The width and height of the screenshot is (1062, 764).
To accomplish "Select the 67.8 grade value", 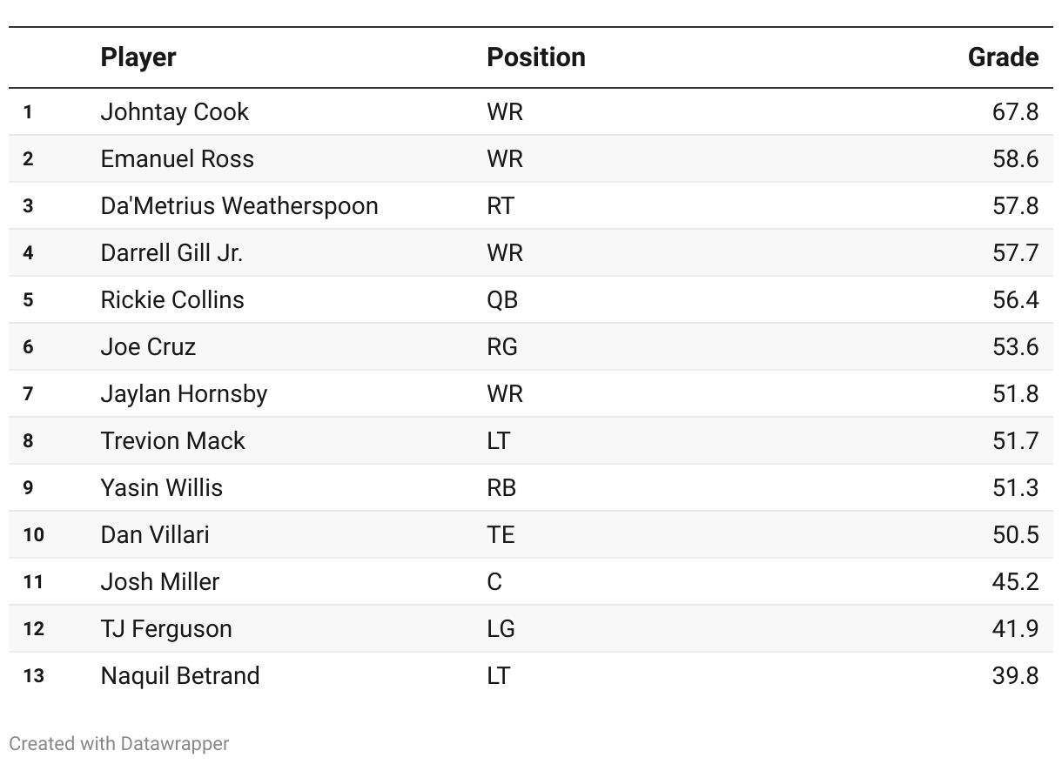I will (x=1015, y=112).
